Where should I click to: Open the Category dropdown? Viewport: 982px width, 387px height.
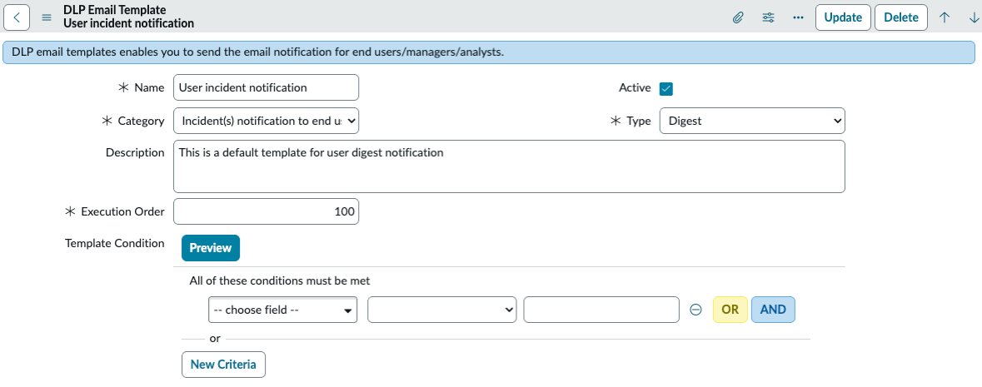(x=267, y=121)
